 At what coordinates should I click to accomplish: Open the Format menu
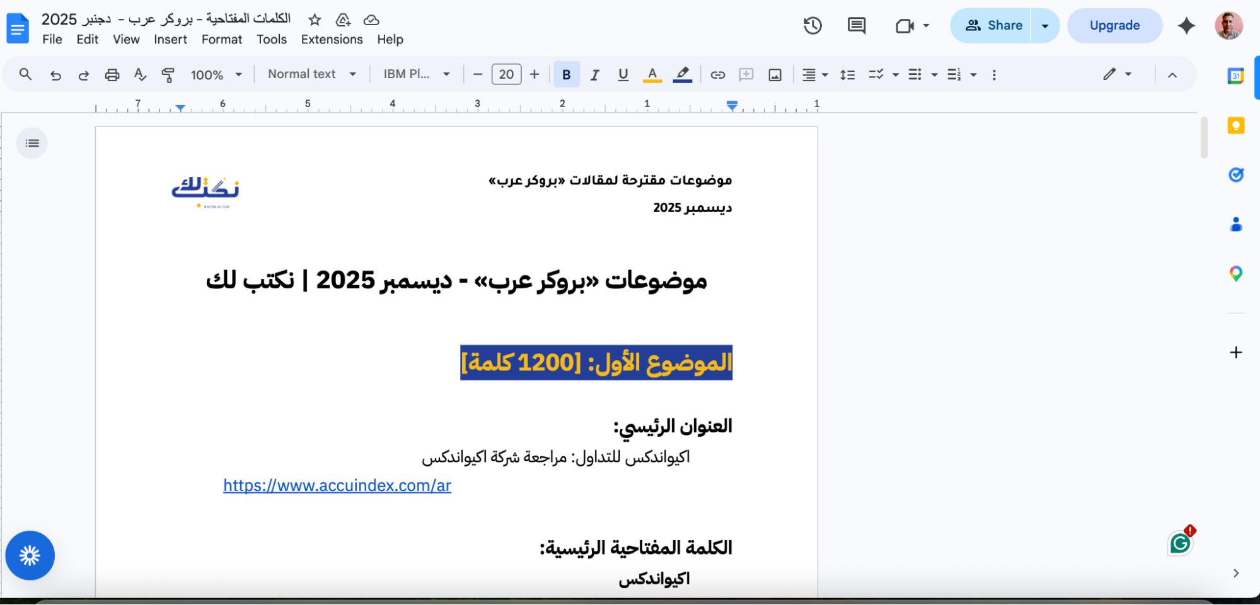click(x=221, y=40)
